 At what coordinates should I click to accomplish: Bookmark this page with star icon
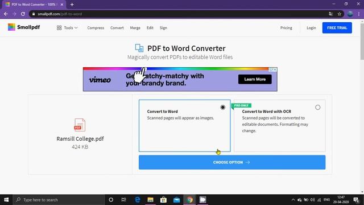tap(339, 14)
